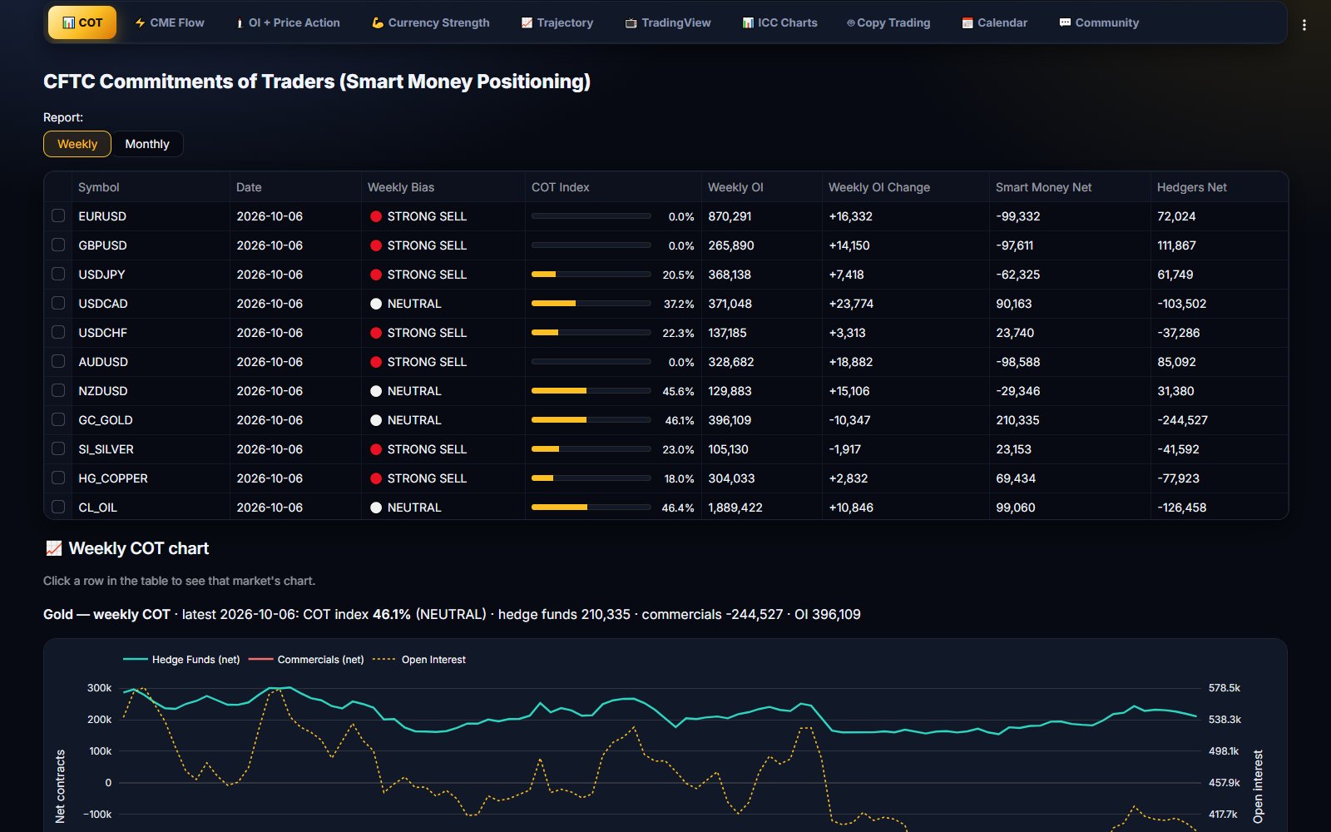Viewport: 1331px width, 832px height.
Task: Click the CL_OIL COT index progress bar
Action: click(x=591, y=508)
